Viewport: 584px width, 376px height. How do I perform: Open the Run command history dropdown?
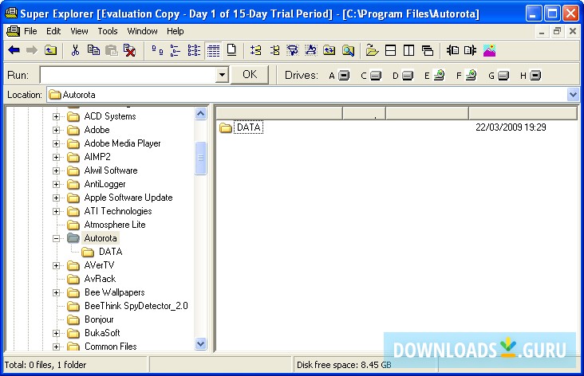pyautogui.click(x=222, y=75)
